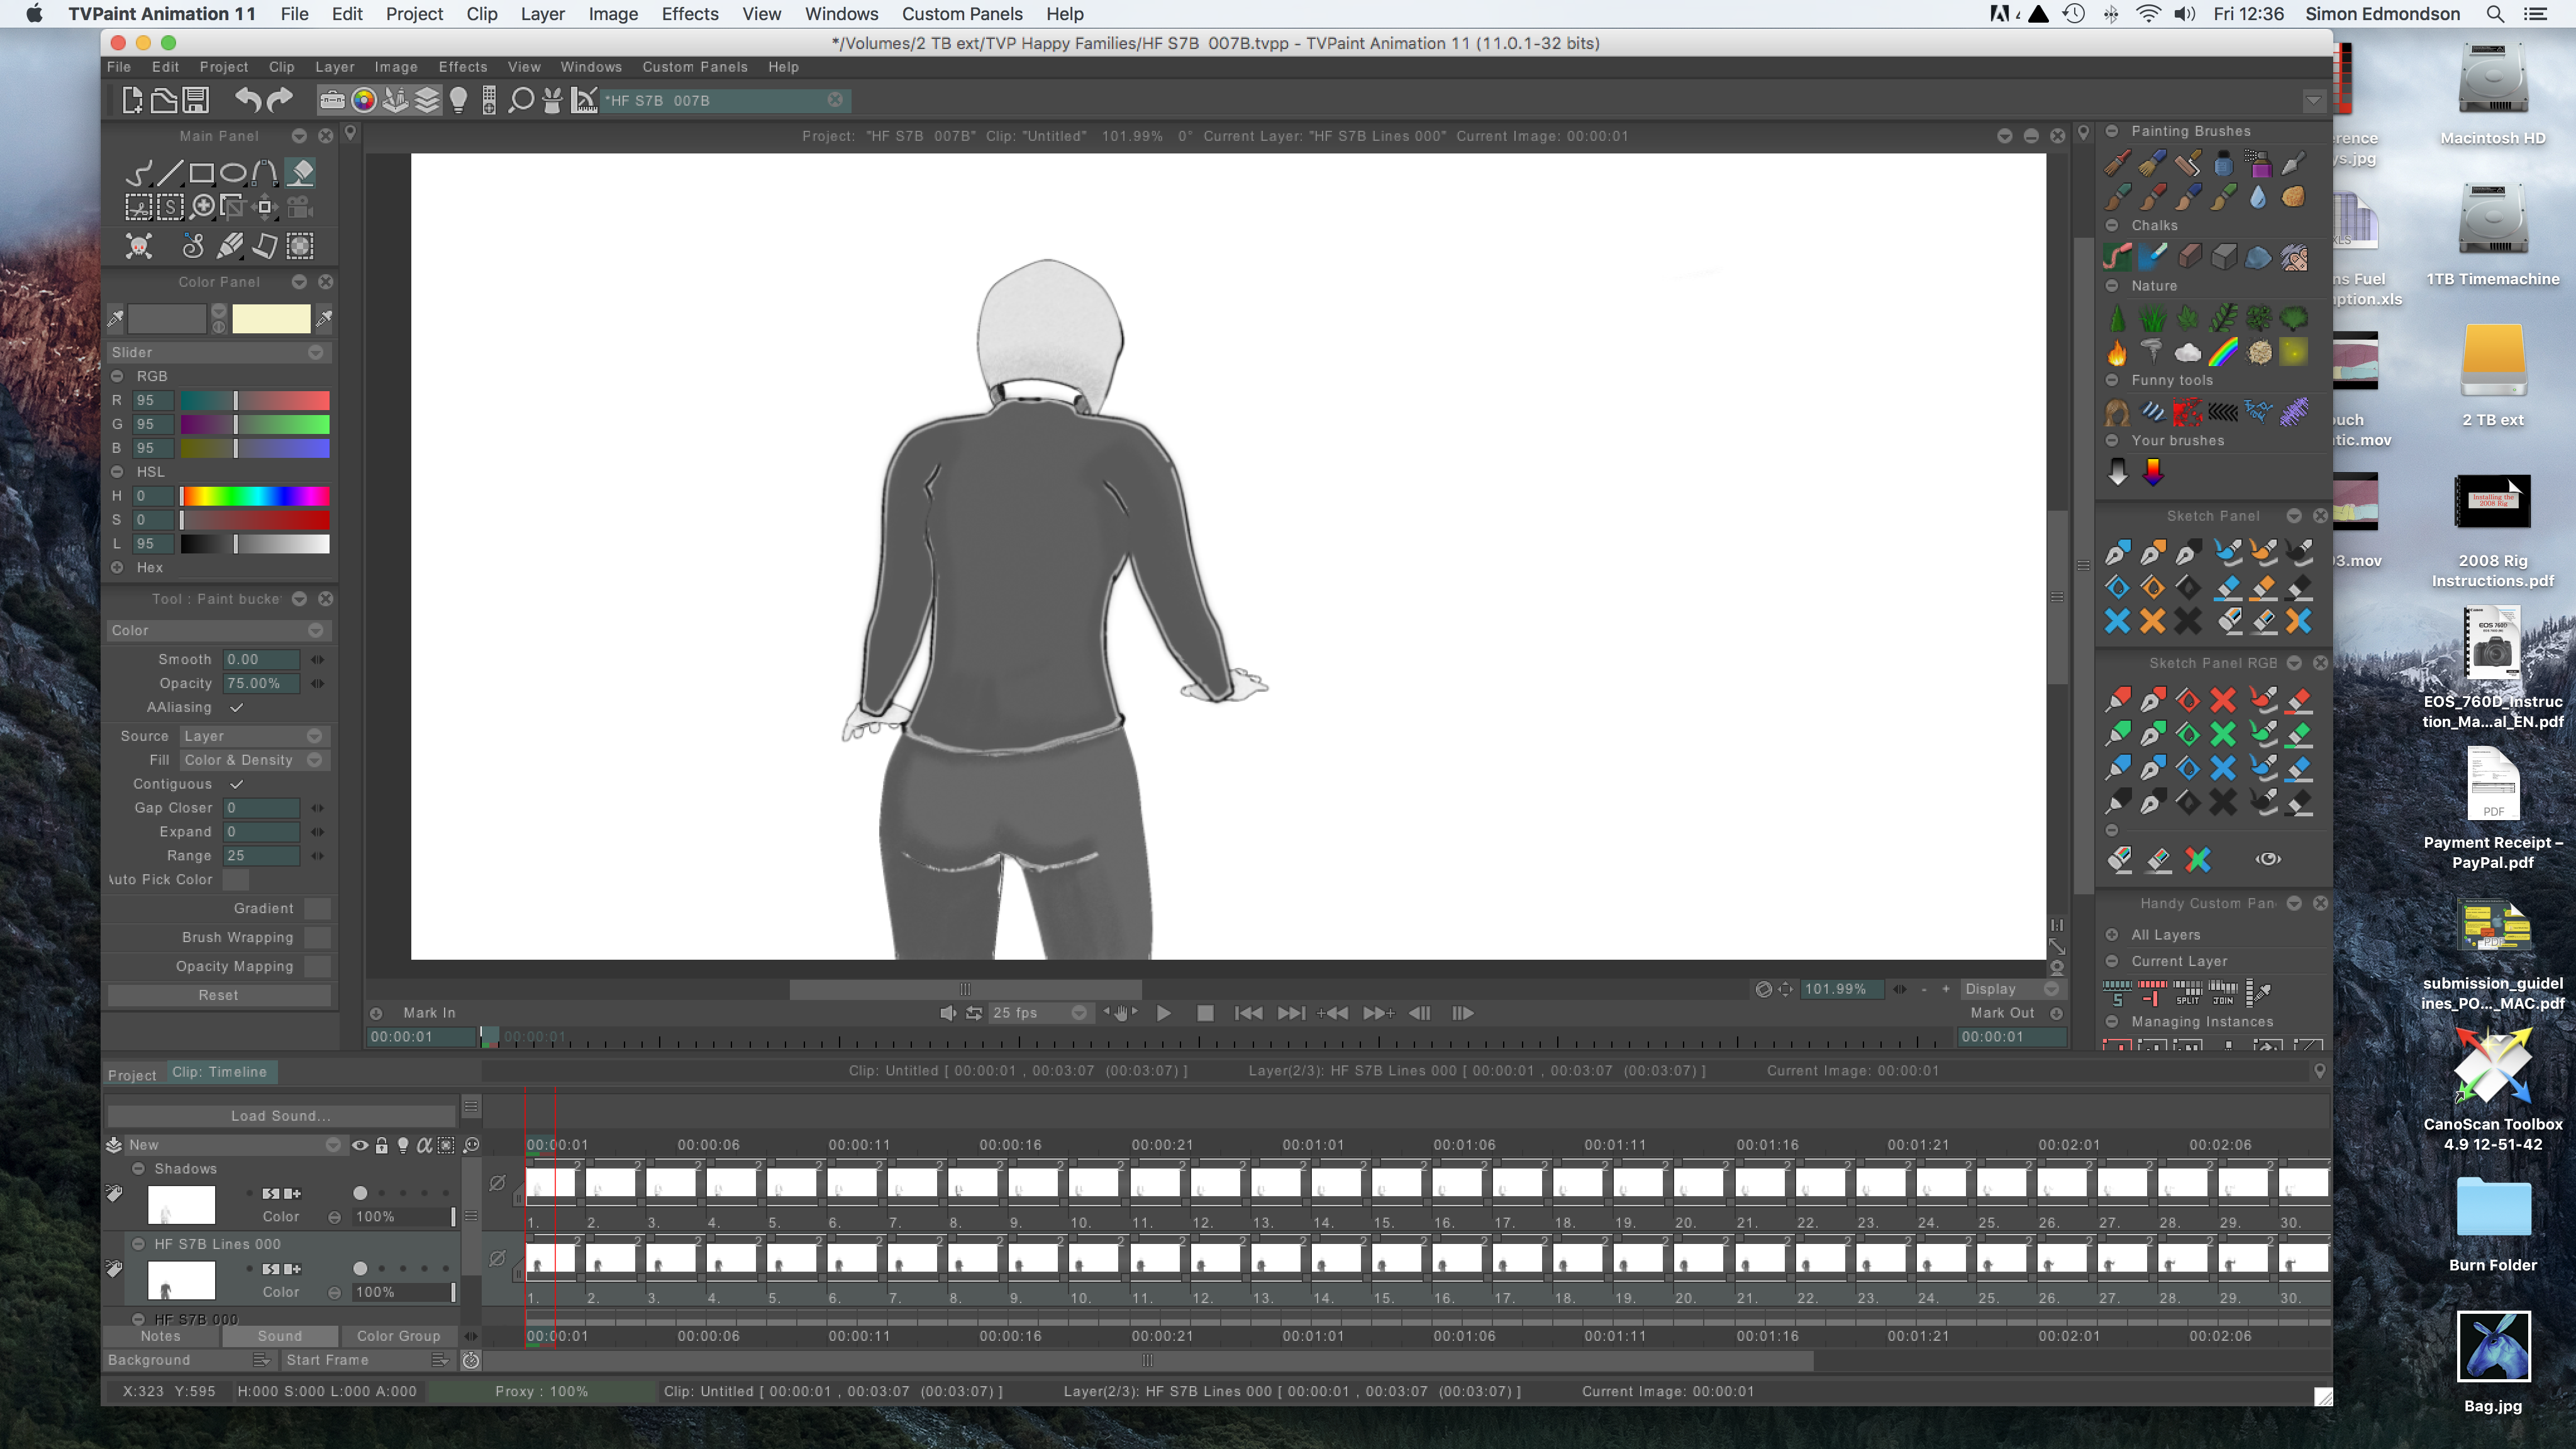Select the cut brush selection tool
This screenshot has height=1449, width=2576.
point(139,207)
